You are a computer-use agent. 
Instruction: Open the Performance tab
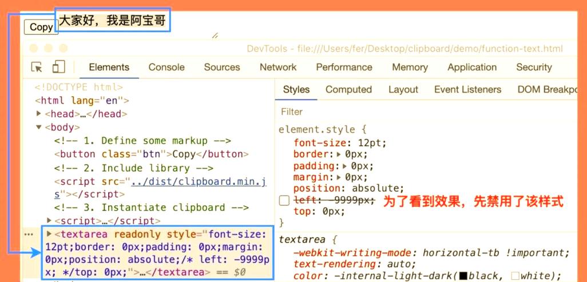(x=344, y=67)
